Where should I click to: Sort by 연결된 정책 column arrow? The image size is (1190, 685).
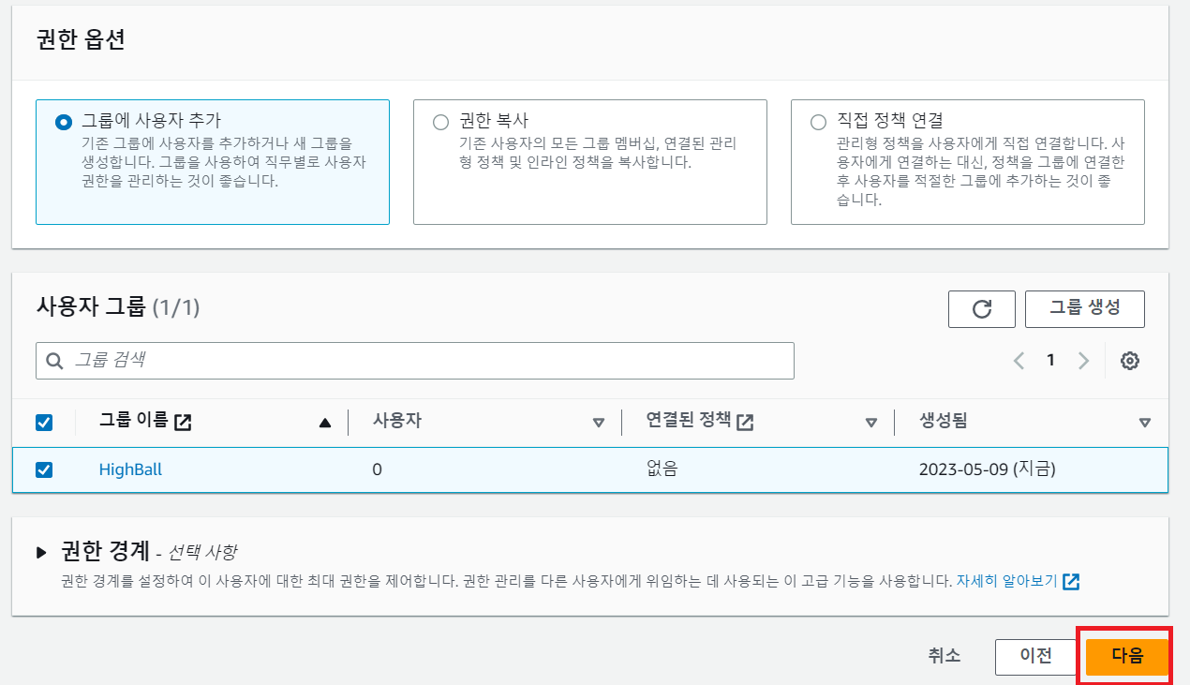click(871, 423)
